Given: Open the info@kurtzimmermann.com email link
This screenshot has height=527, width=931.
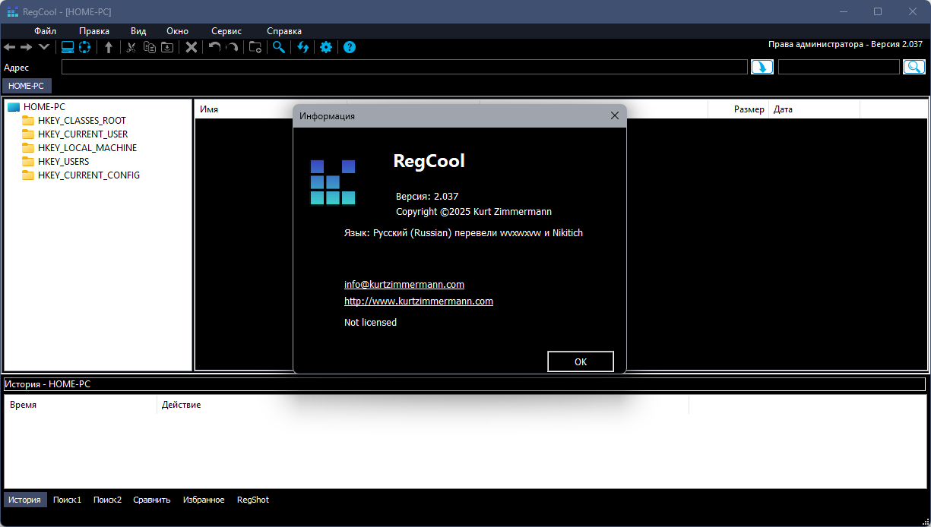Looking at the screenshot, I should pyautogui.click(x=404, y=285).
